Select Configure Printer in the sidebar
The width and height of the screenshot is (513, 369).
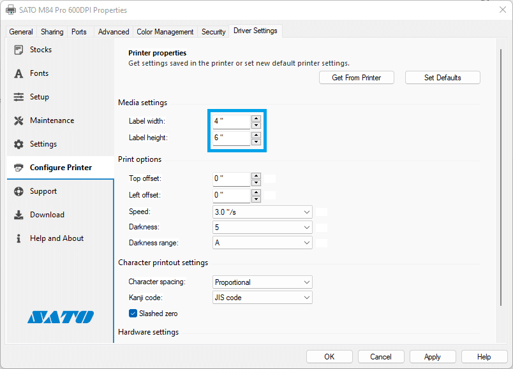coord(61,168)
